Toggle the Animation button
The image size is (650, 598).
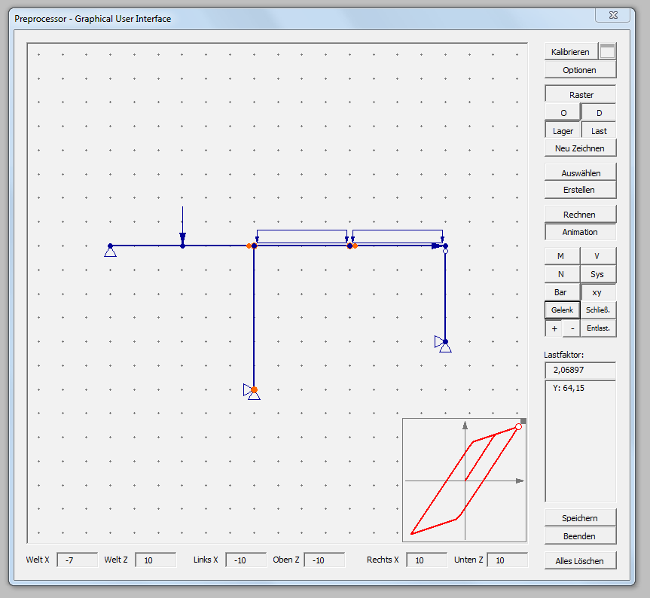tap(580, 232)
